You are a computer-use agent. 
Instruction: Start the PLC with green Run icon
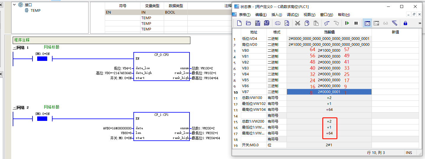click(347, 23)
